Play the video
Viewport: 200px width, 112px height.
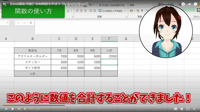pyautogui.click(x=12, y=109)
